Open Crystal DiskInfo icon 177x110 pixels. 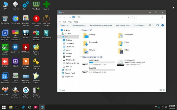click(x=16, y=78)
